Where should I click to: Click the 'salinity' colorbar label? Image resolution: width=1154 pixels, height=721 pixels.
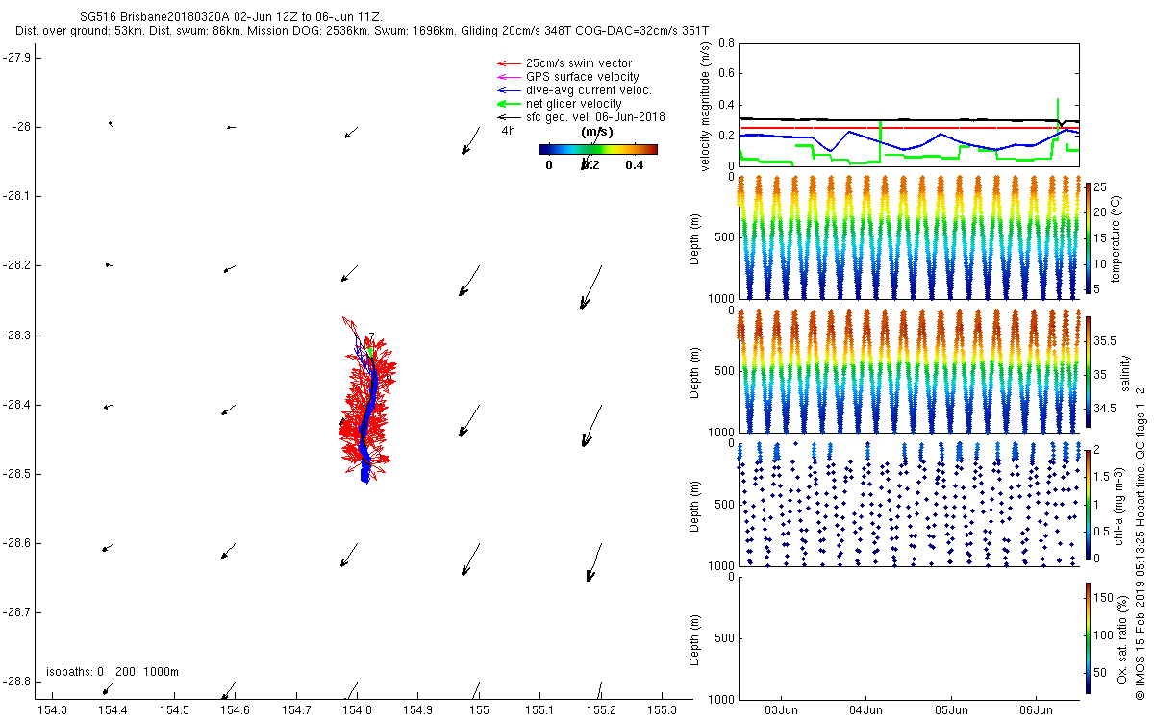pos(1124,371)
